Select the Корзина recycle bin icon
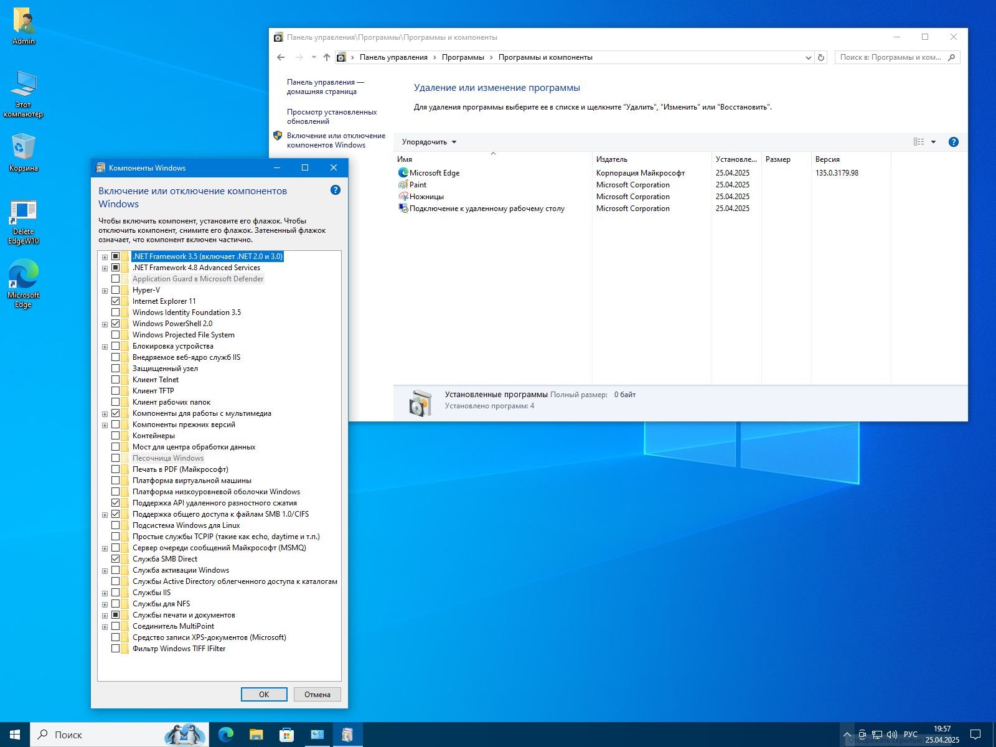The width and height of the screenshot is (996, 747). (x=24, y=153)
